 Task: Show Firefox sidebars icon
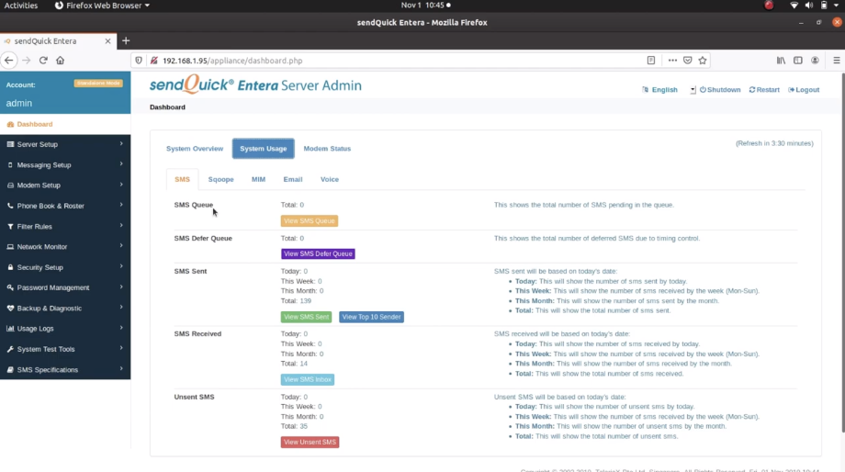click(798, 61)
